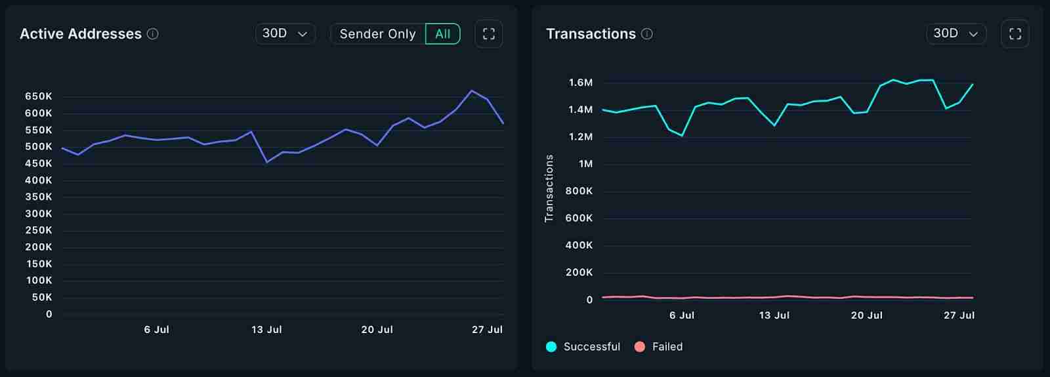The height and width of the screenshot is (377, 1050).
Task: Expand Active Addresses chart to fullscreen
Action: [x=489, y=34]
